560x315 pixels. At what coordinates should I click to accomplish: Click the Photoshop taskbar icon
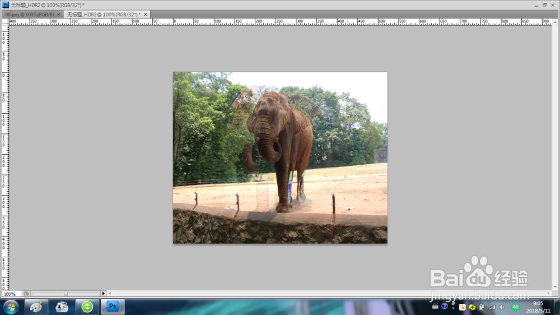pyautogui.click(x=113, y=307)
